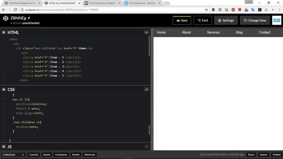Click Home in preview nav menu
Viewport: 283px width, 159px height.
[161, 32]
